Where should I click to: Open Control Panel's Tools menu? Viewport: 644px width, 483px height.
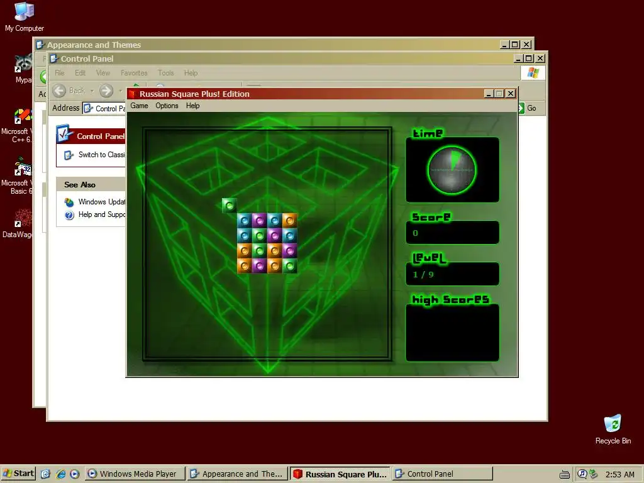click(x=166, y=73)
